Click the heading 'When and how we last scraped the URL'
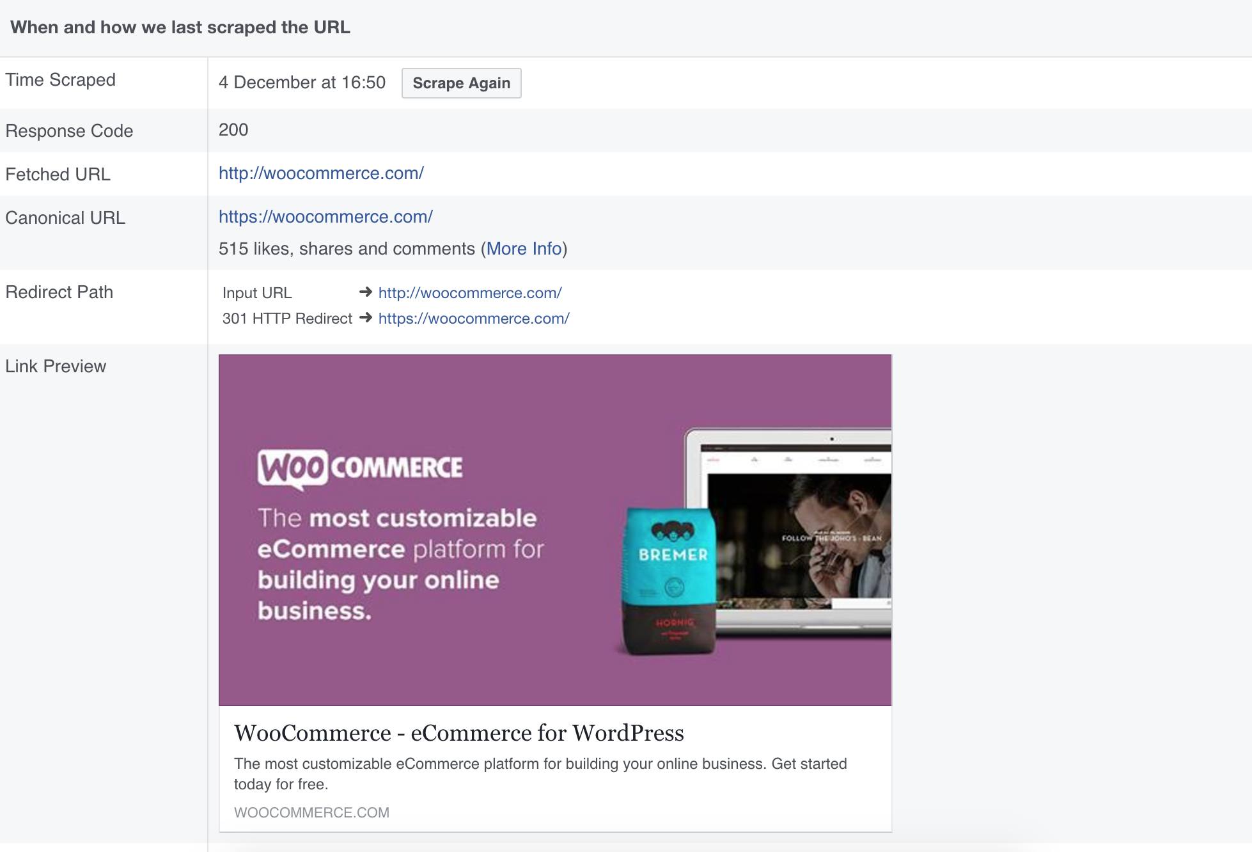Viewport: 1252px width, 852px height. [x=180, y=28]
